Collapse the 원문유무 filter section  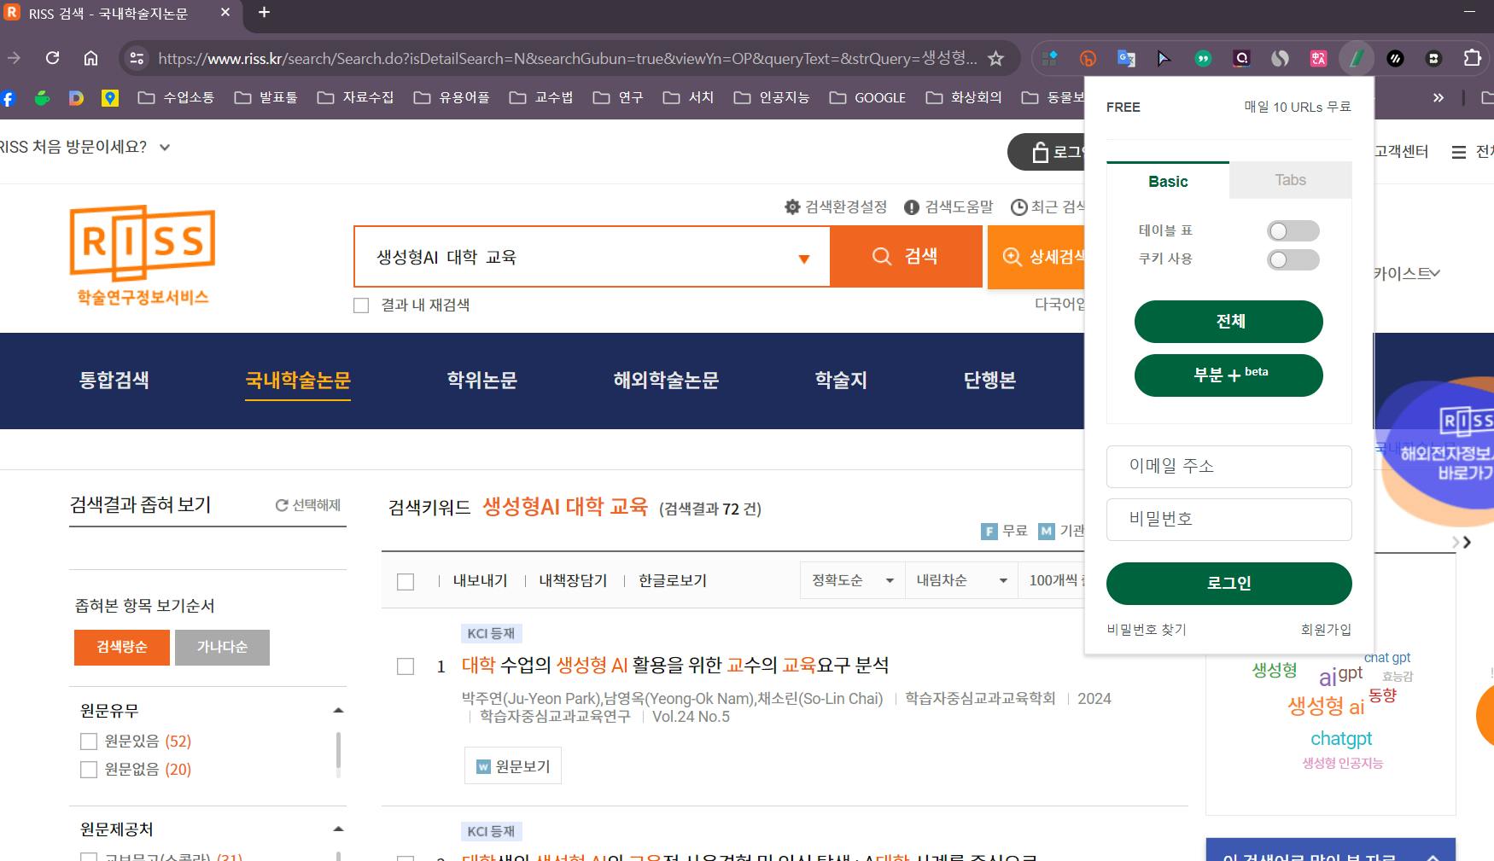[338, 710]
